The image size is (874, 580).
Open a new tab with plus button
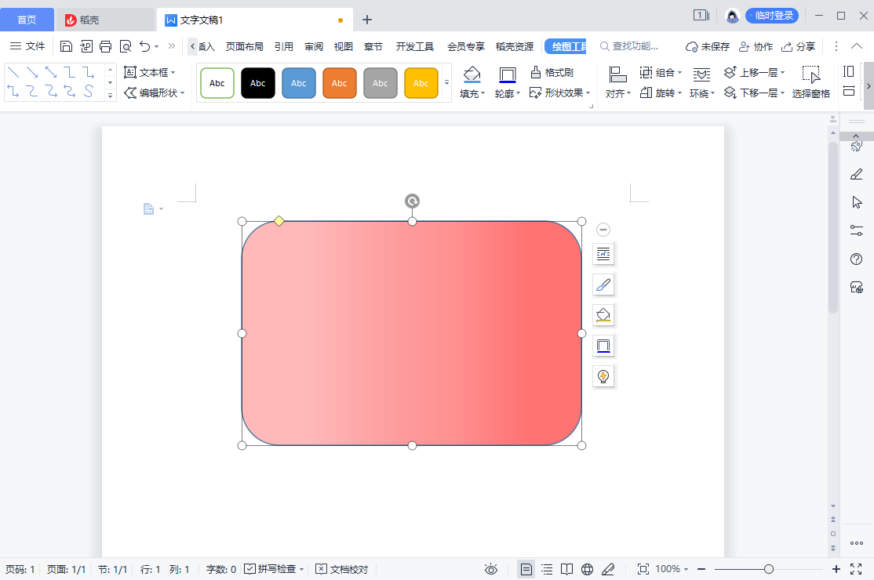click(x=366, y=20)
